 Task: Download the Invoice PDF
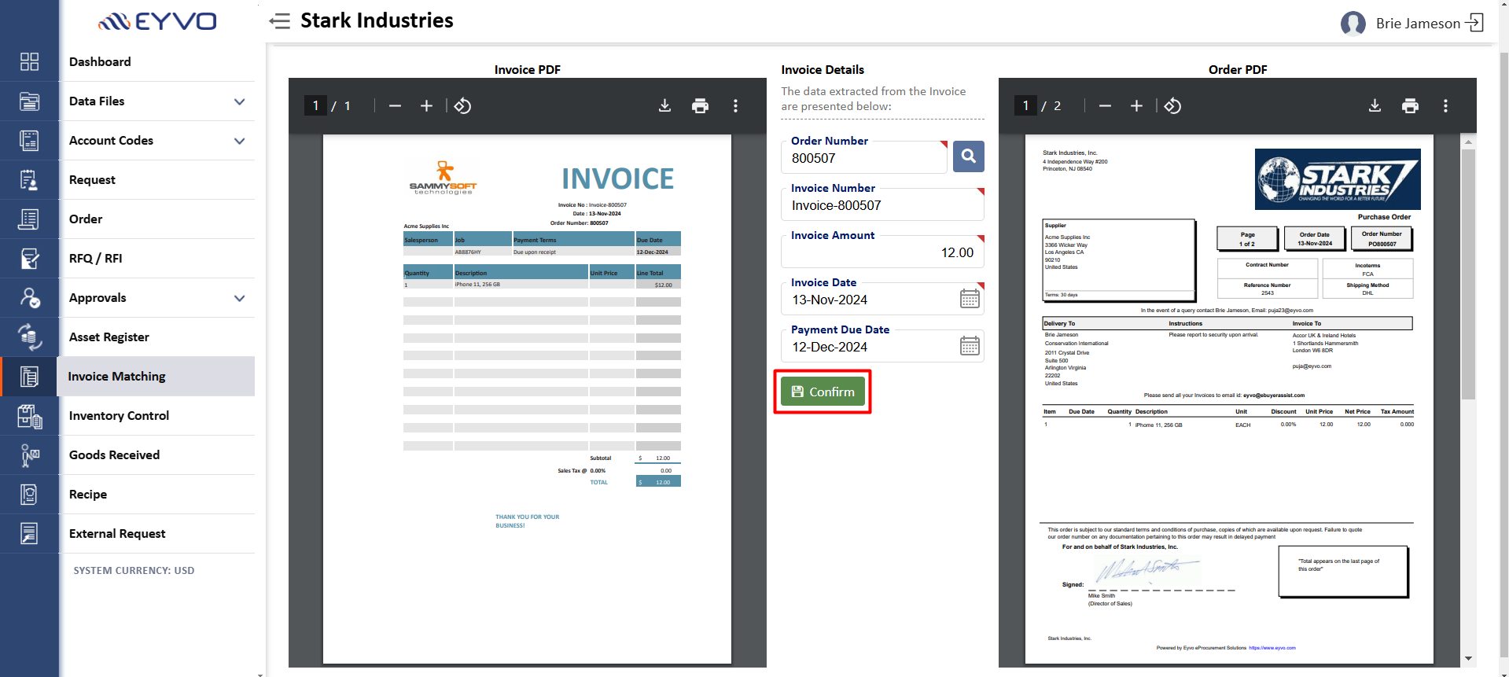tap(664, 106)
